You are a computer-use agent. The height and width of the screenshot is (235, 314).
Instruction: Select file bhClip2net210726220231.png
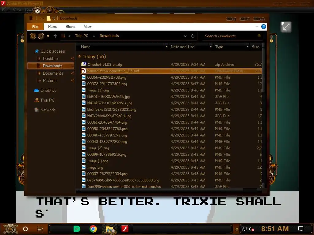tap(112, 110)
